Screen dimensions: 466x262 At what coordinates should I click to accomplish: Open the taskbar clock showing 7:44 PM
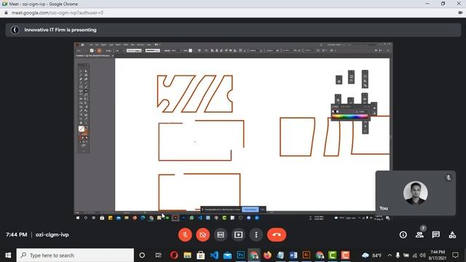[x=438, y=255]
